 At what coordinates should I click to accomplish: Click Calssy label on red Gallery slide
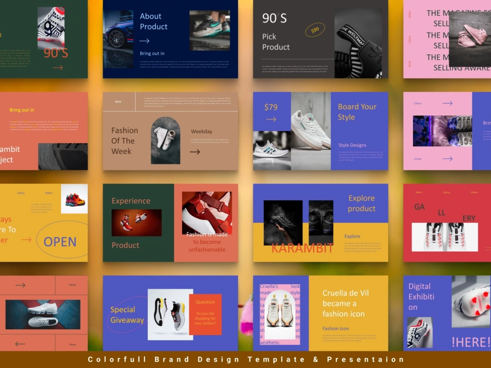(446, 192)
